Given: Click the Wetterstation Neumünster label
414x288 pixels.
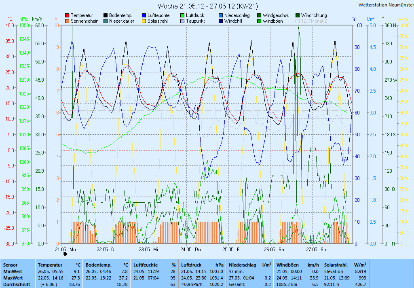Looking at the screenshot, I should click(x=386, y=5).
